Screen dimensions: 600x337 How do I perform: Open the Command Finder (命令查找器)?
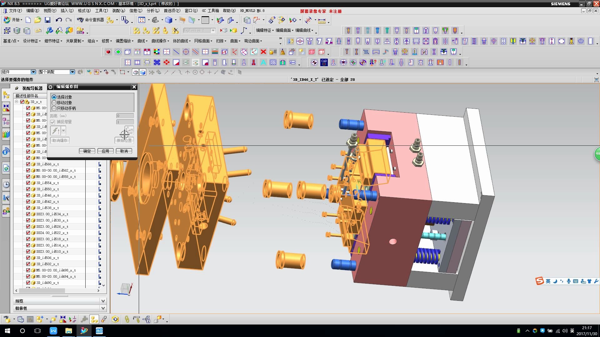(x=91, y=20)
